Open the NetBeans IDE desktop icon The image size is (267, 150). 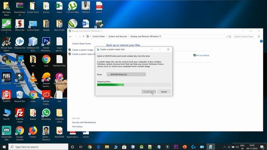tap(33, 44)
